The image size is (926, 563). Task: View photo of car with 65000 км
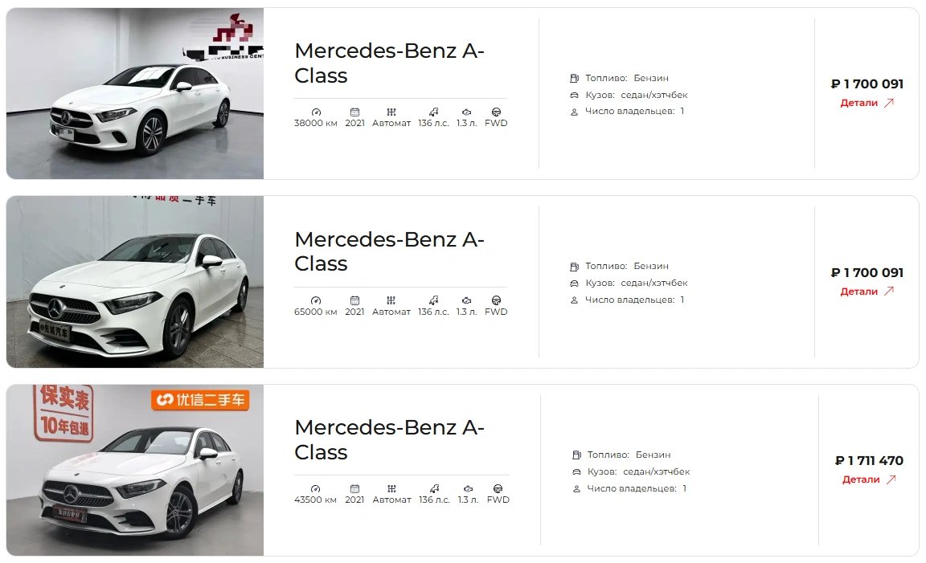click(x=135, y=281)
